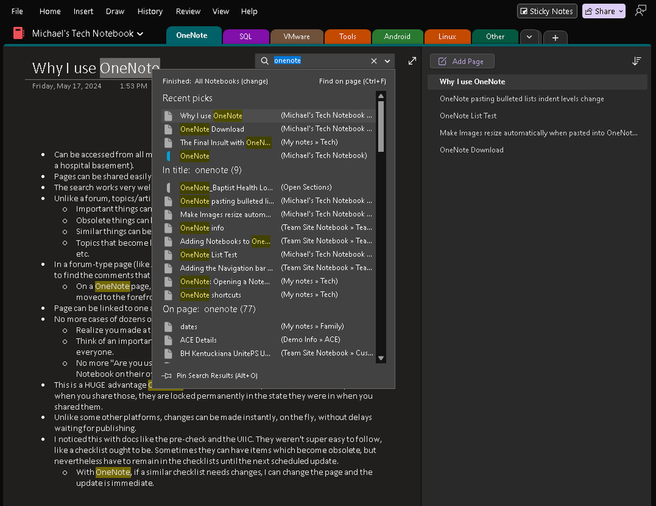Select 'Why I use OneNote' in the page list

coord(537,81)
